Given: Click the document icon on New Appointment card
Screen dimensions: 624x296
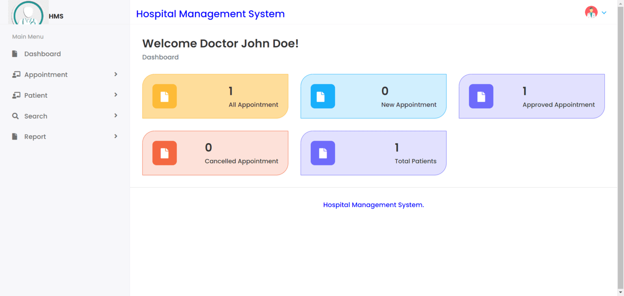Looking at the screenshot, I should [x=323, y=96].
